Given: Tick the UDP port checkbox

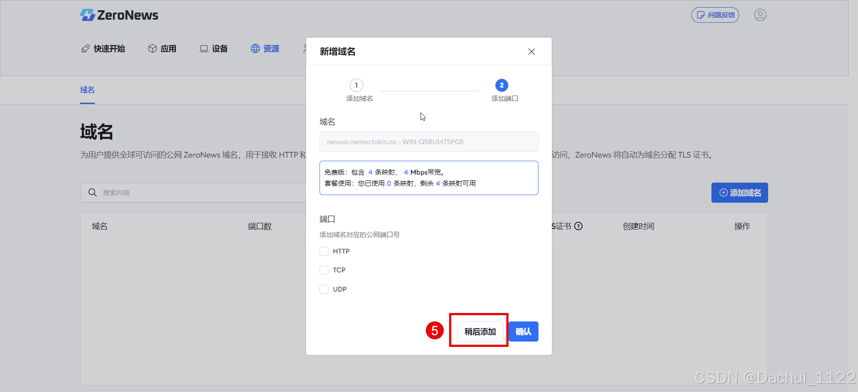Looking at the screenshot, I should click(x=324, y=289).
